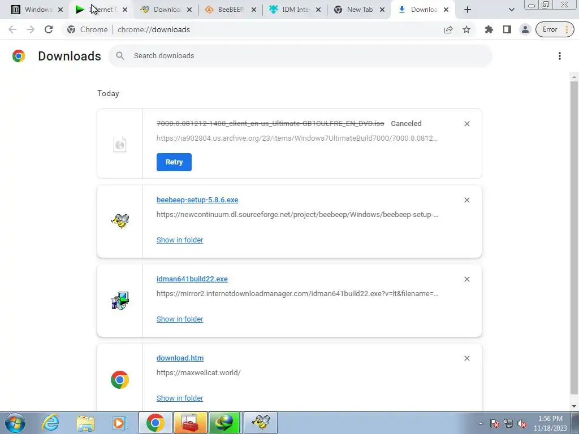
Task: Click the IDM installer file icon
Action: tap(120, 301)
